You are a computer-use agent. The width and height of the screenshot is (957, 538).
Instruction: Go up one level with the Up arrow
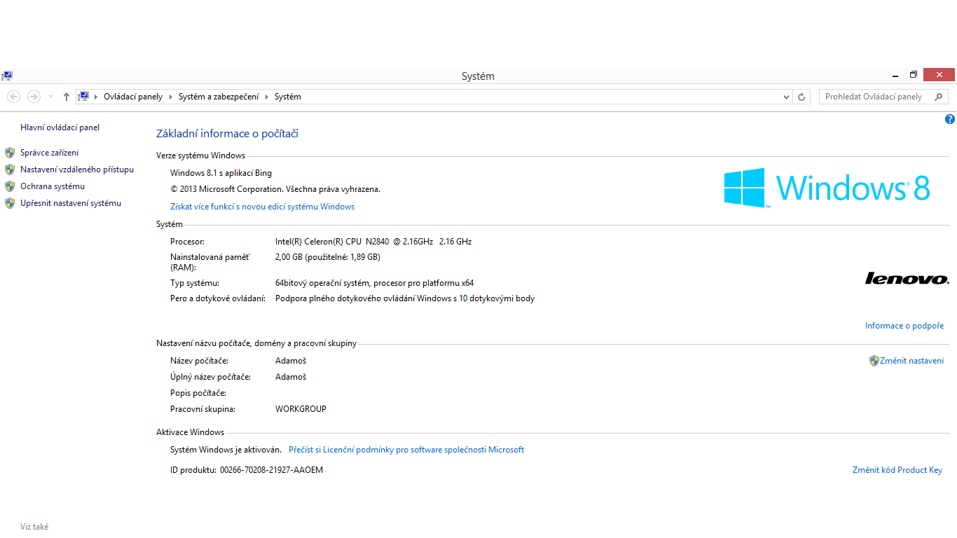click(x=66, y=97)
